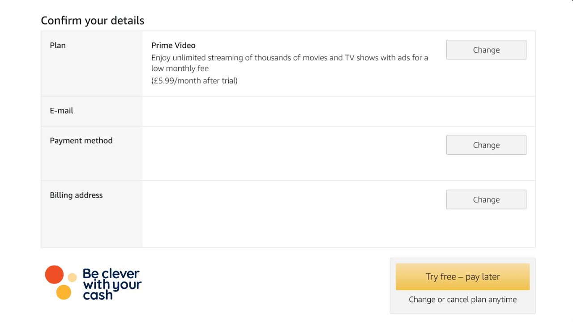Click the Prime Video plan title
This screenshot has width=573, height=322.
pyautogui.click(x=173, y=46)
